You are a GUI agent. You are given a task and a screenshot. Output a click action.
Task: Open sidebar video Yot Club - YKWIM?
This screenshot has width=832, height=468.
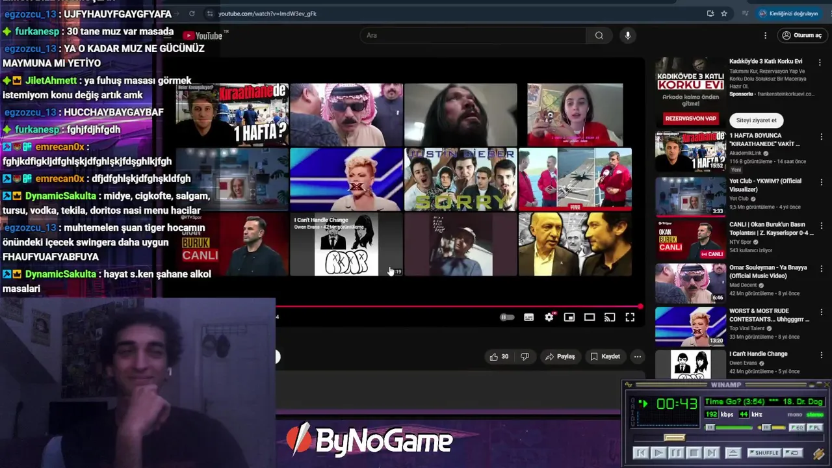click(734, 196)
